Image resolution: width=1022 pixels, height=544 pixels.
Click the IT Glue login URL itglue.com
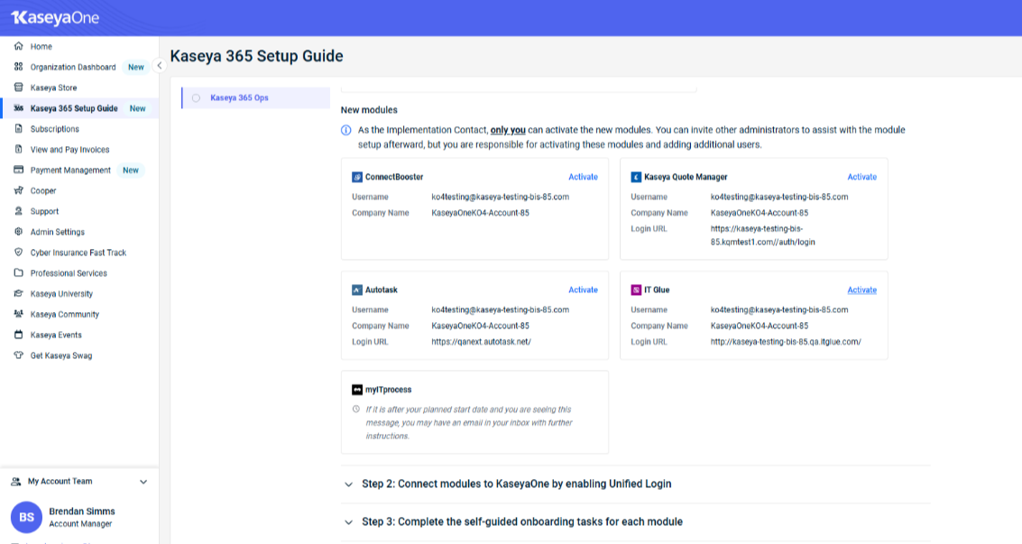(786, 341)
